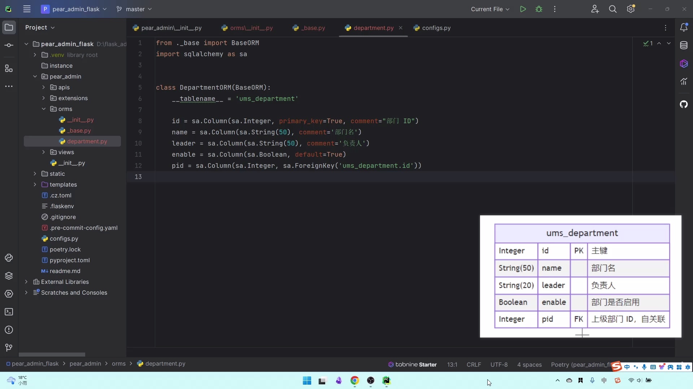The height and width of the screenshot is (389, 693).
Task: Click the UTF-8 encoding in status bar
Action: pyautogui.click(x=499, y=365)
